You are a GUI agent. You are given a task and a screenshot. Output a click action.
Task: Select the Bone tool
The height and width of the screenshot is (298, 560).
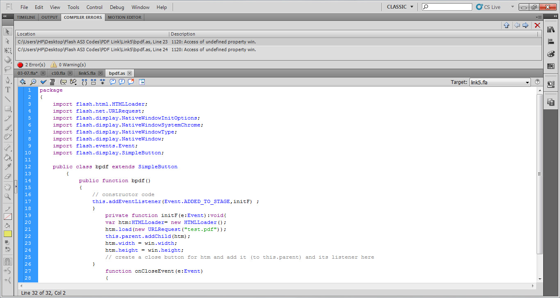[7, 148]
